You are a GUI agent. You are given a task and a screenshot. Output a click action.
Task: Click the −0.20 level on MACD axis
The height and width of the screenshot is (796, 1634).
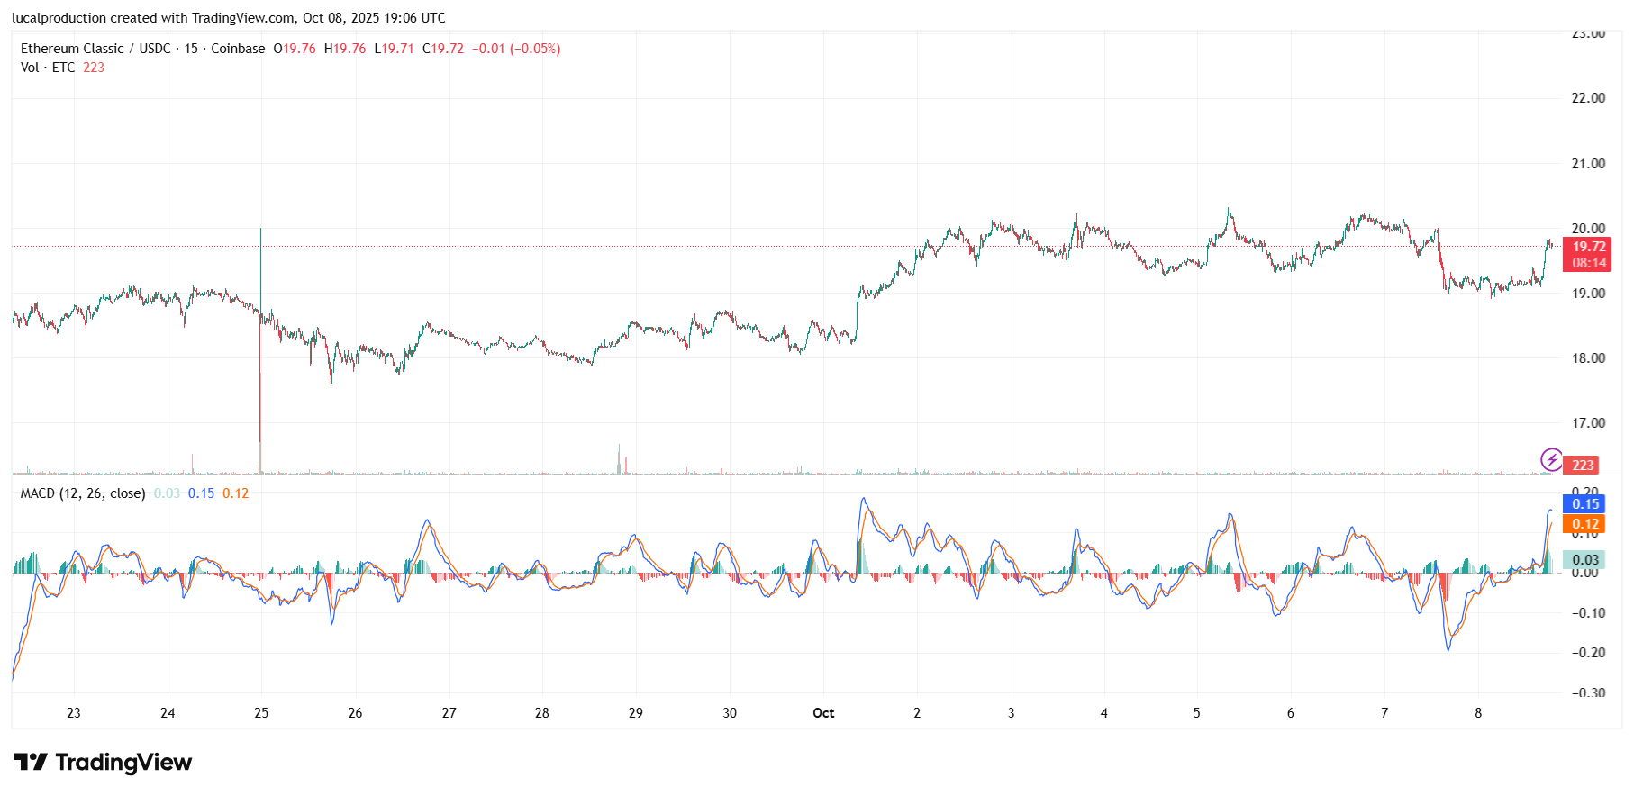pos(1588,653)
